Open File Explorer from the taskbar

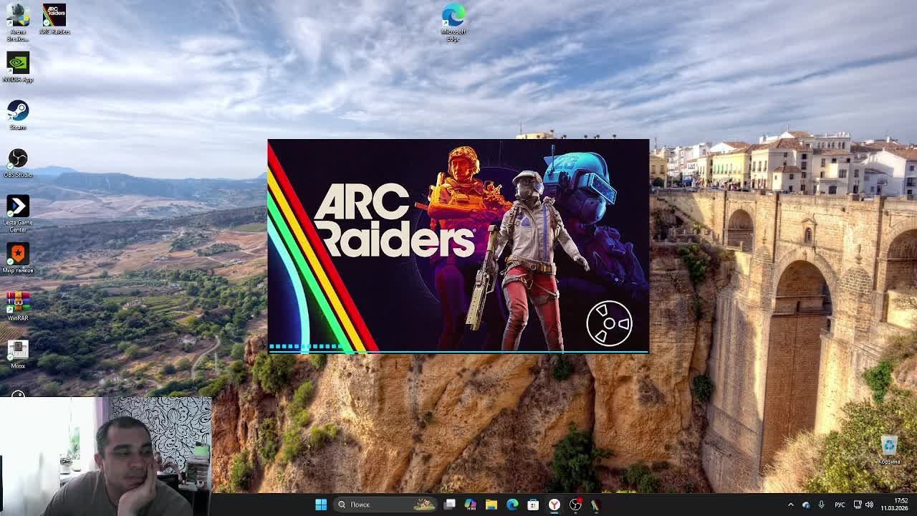(491, 505)
